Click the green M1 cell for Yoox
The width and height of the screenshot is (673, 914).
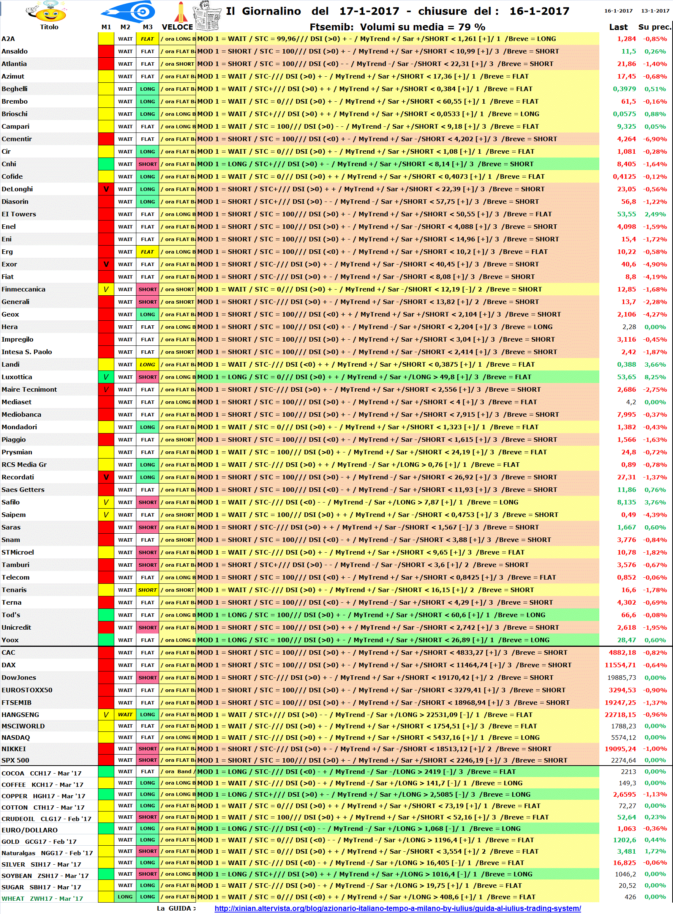(106, 640)
